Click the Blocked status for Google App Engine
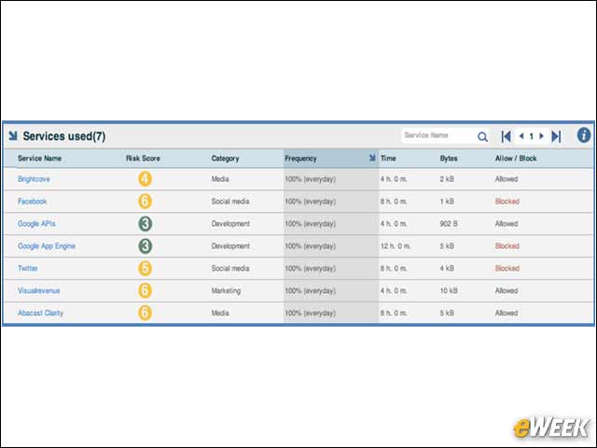Viewport: 597px width, 448px height. [x=507, y=246]
